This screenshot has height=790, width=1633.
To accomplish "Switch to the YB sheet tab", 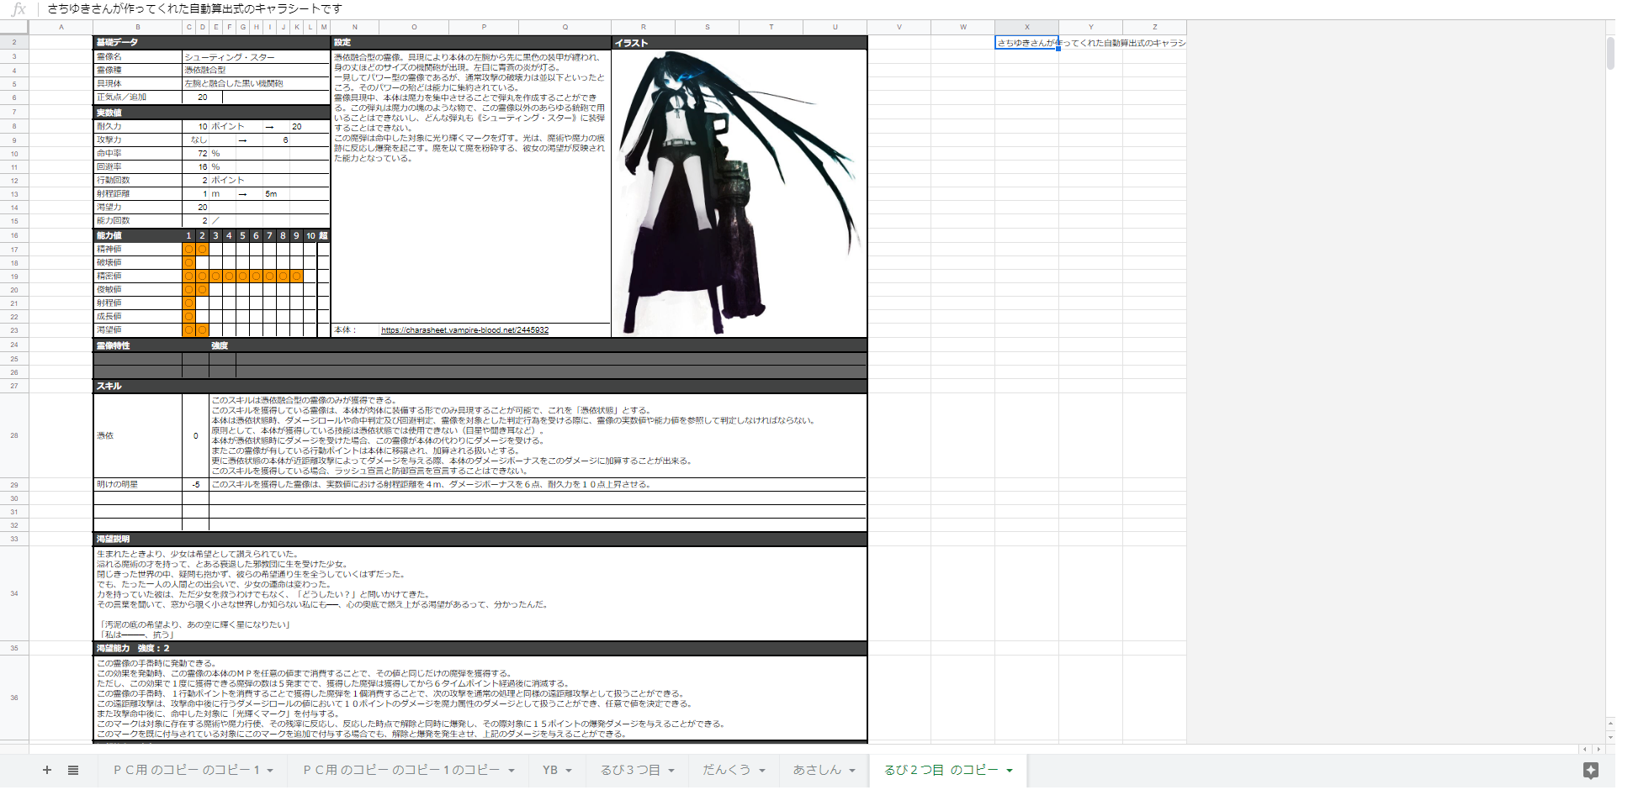I will pos(550,770).
